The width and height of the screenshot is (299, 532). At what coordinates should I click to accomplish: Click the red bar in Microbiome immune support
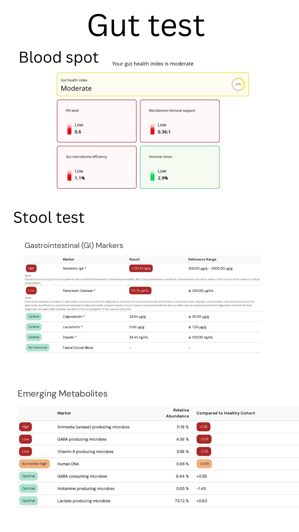point(152,129)
